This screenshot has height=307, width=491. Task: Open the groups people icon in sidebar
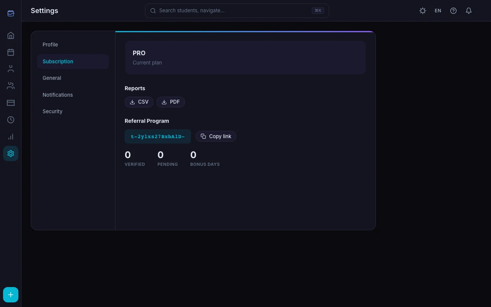coord(11,86)
